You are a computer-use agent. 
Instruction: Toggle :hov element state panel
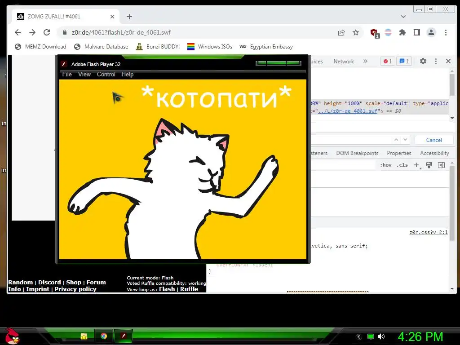pos(385,165)
